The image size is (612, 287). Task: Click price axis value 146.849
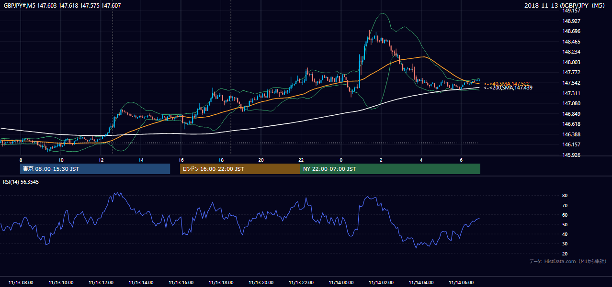(571, 114)
